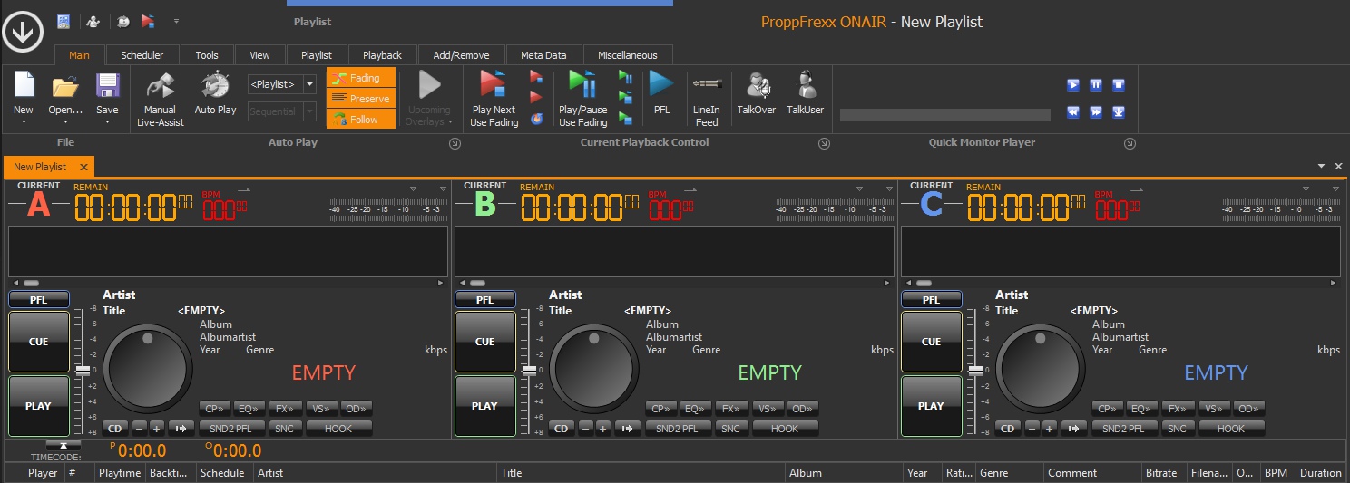Viewport: 1350px width, 483px height.
Task: Expand the Auto Play group launcher
Action: coord(455,143)
